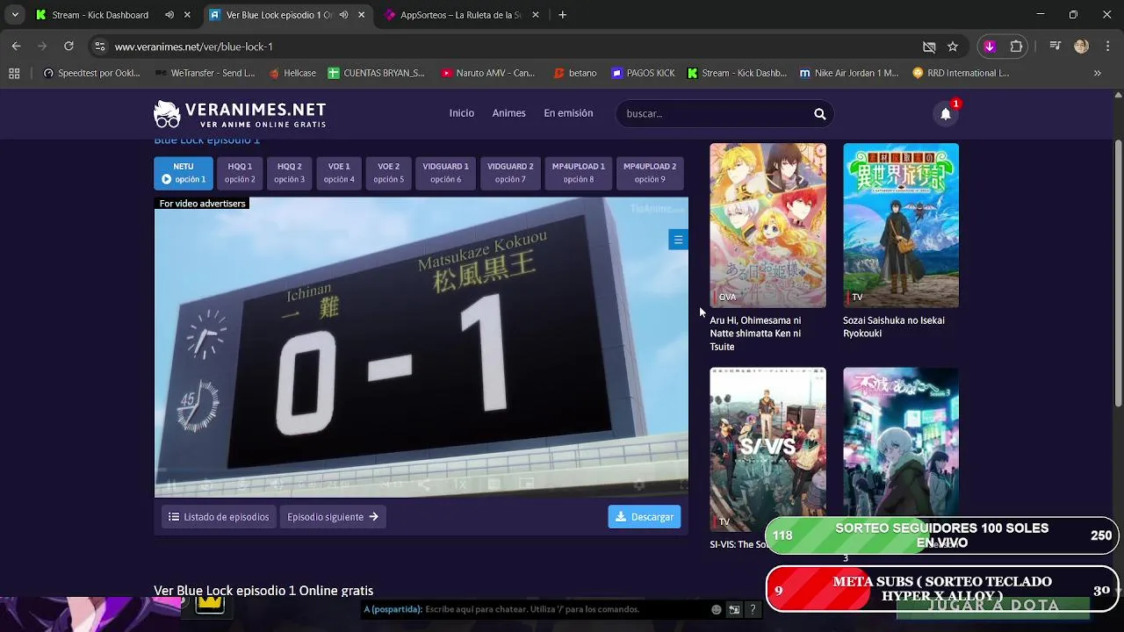Switch to Stream - Kick Dashboard tab
This screenshot has width=1124, height=632.
(x=99, y=15)
